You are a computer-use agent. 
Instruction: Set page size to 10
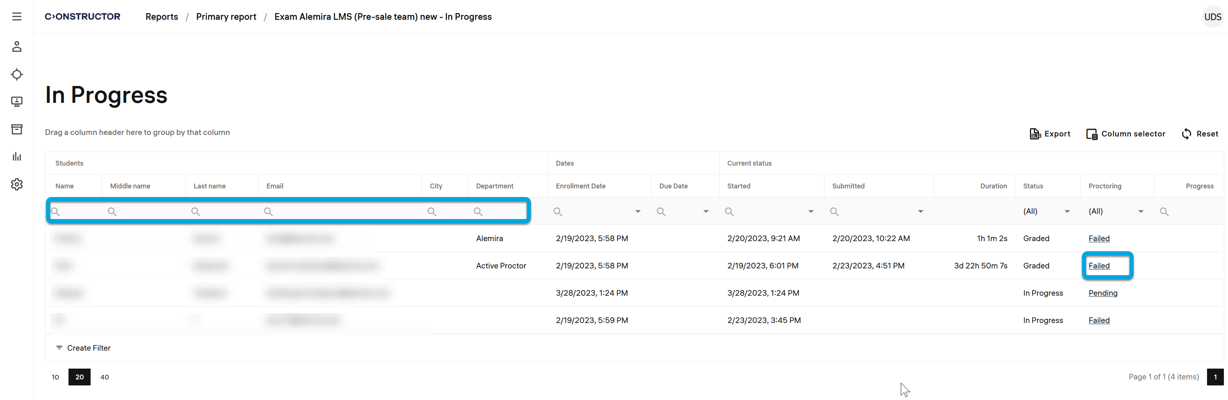coord(55,377)
